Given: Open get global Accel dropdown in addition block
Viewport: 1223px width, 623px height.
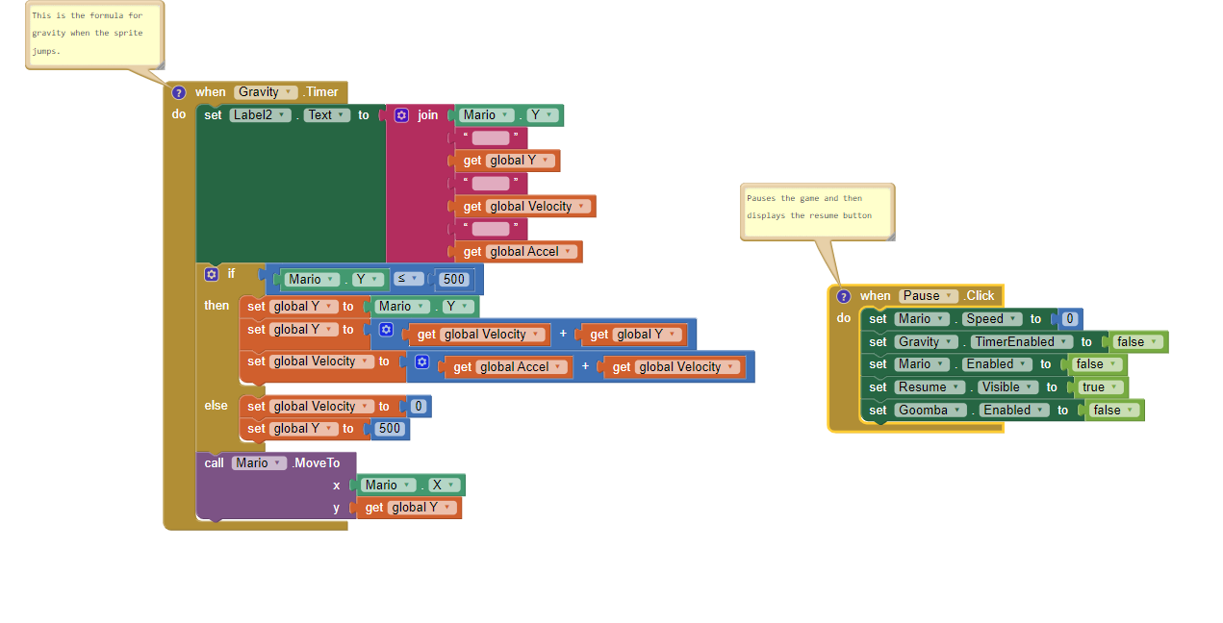Looking at the screenshot, I should (522, 367).
